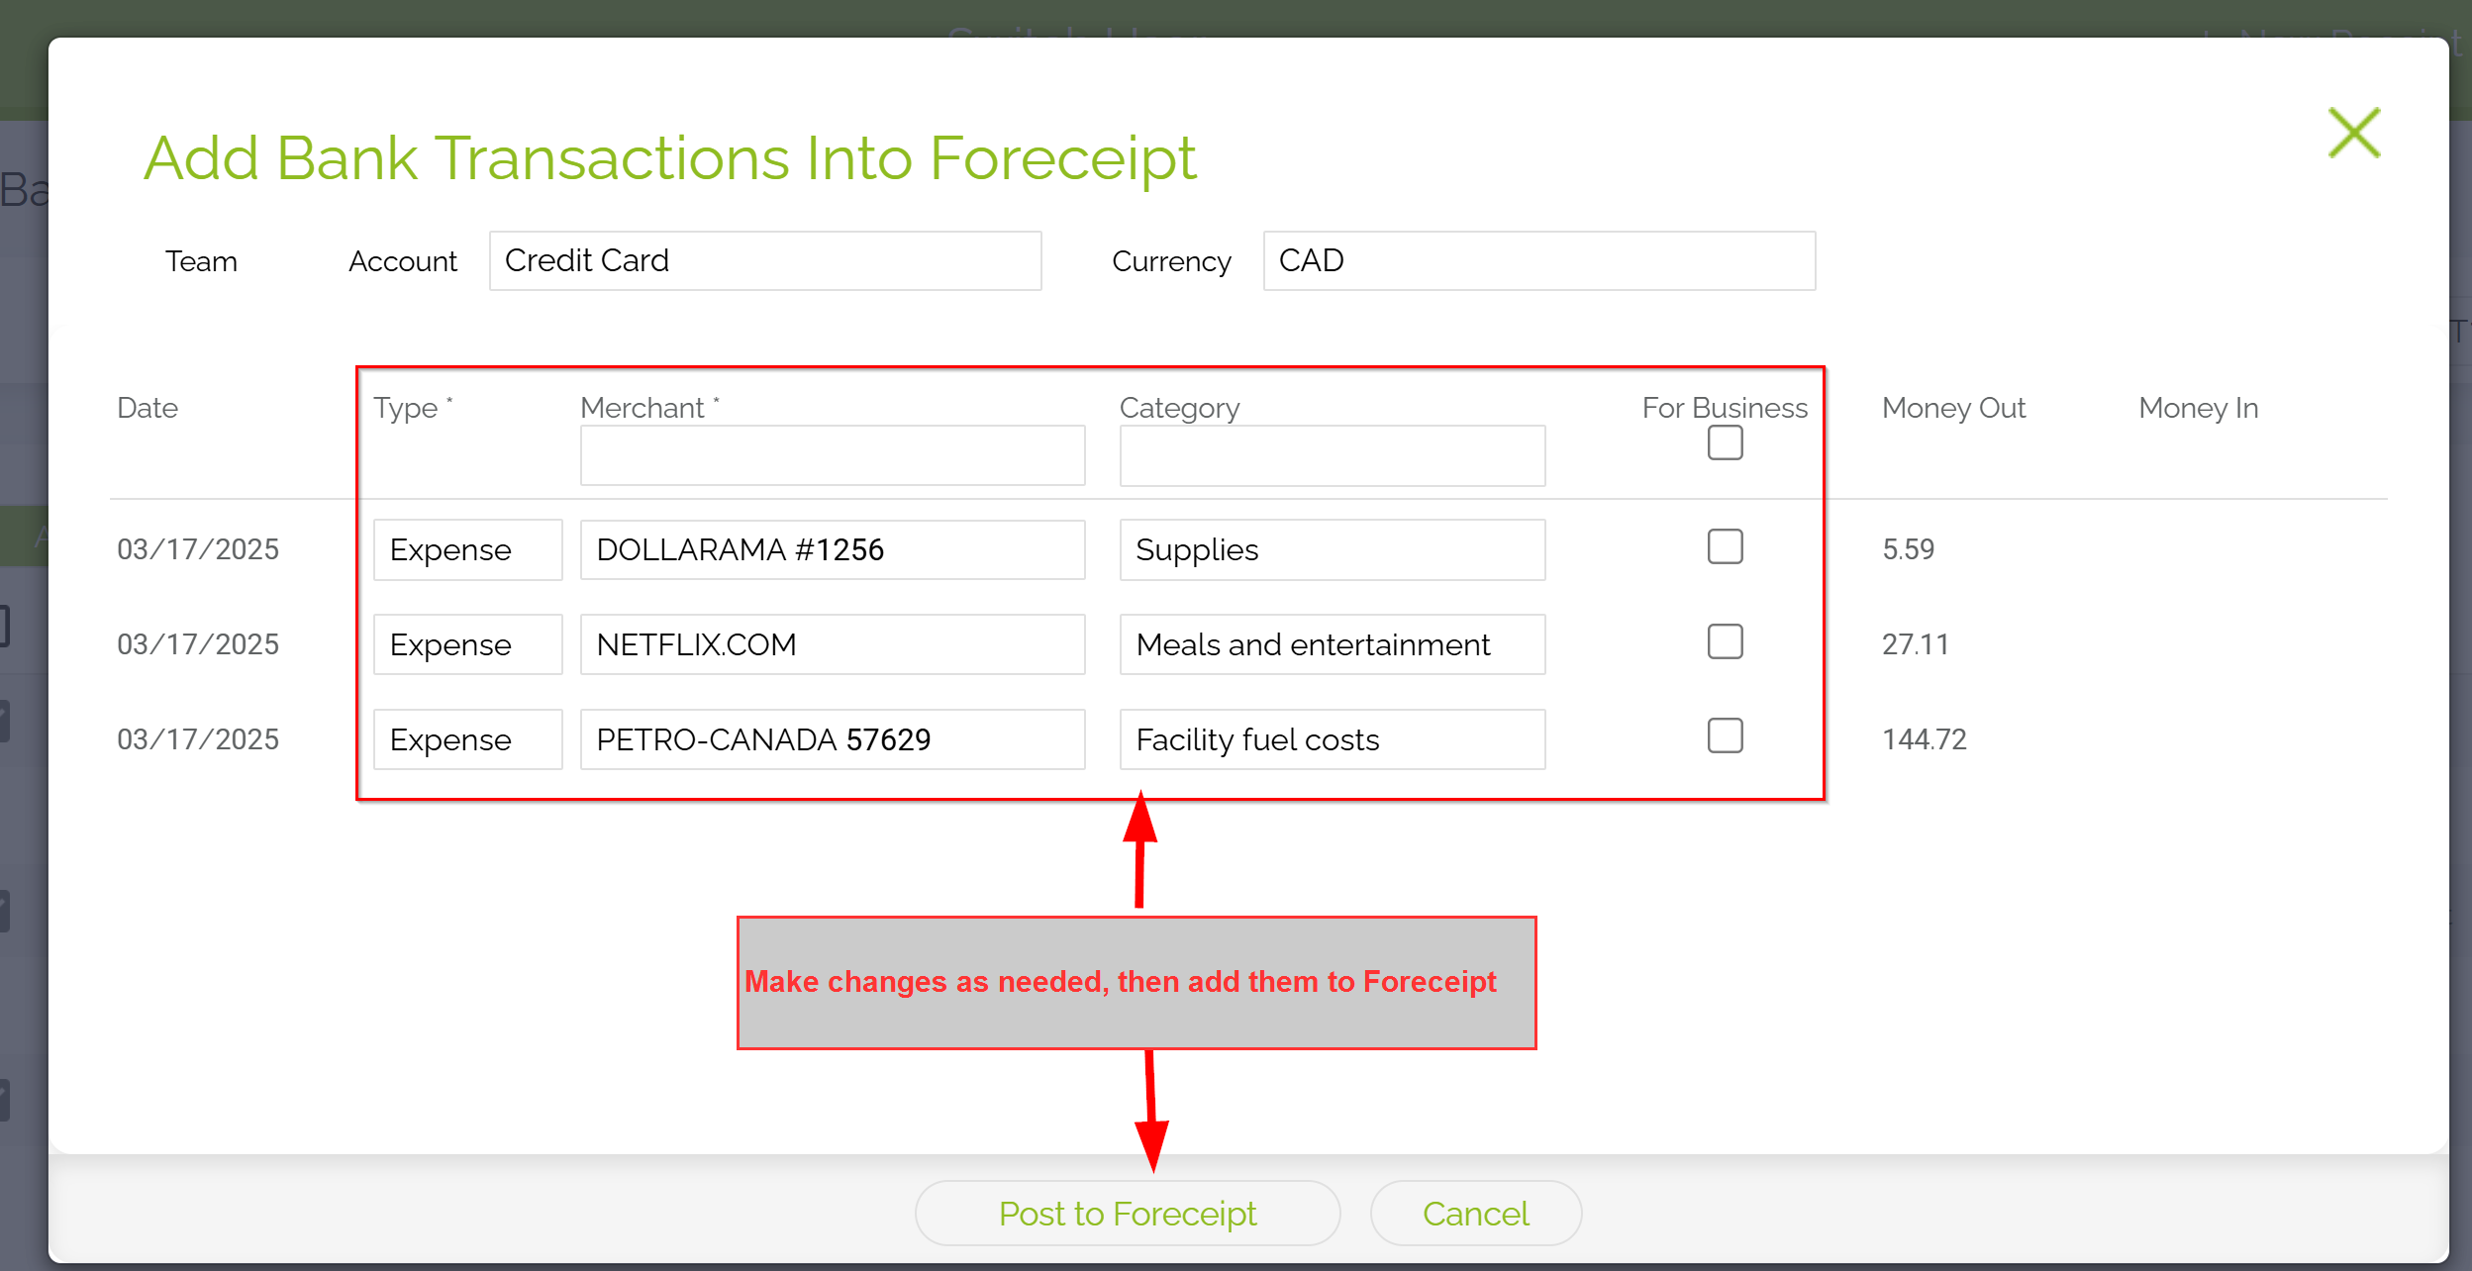Open Type dropdown for the PETRO-CANADA row
Viewport: 2472px width, 1271px height.
pyautogui.click(x=467, y=739)
